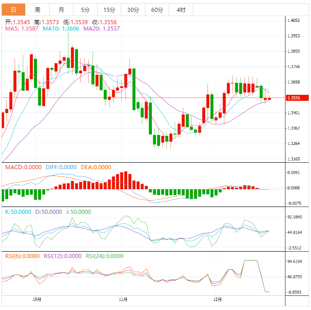Switch to the 日 (daily) chart tab

pos(13,10)
